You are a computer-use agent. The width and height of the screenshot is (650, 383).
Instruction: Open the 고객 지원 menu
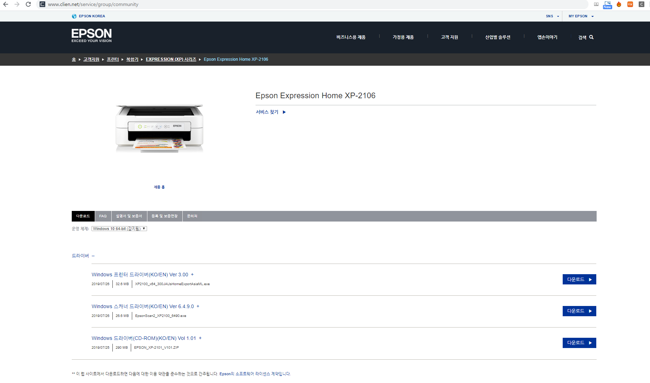coord(449,37)
